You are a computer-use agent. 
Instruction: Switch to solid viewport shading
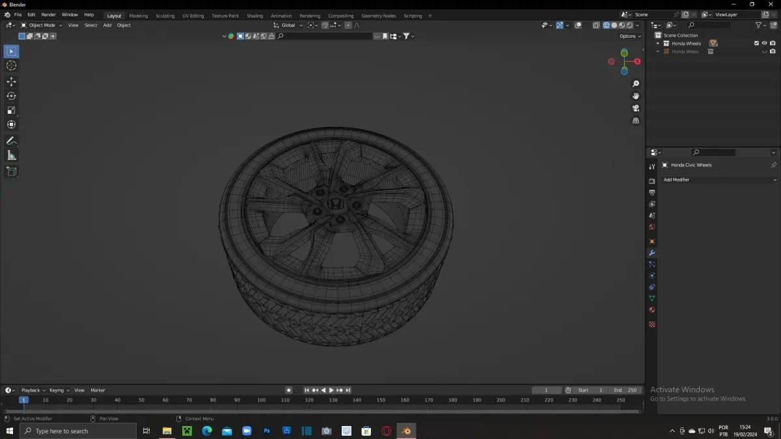click(614, 25)
